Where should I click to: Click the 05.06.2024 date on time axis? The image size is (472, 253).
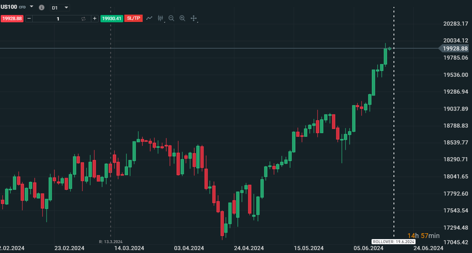(369, 248)
